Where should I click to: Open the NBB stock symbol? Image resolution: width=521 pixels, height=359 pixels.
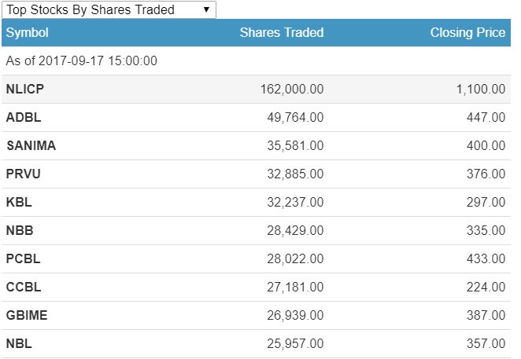pos(20,231)
